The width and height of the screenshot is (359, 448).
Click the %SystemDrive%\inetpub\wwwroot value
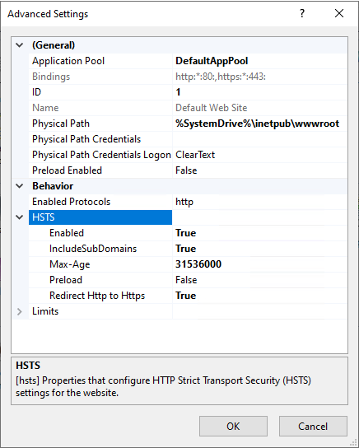(x=258, y=124)
